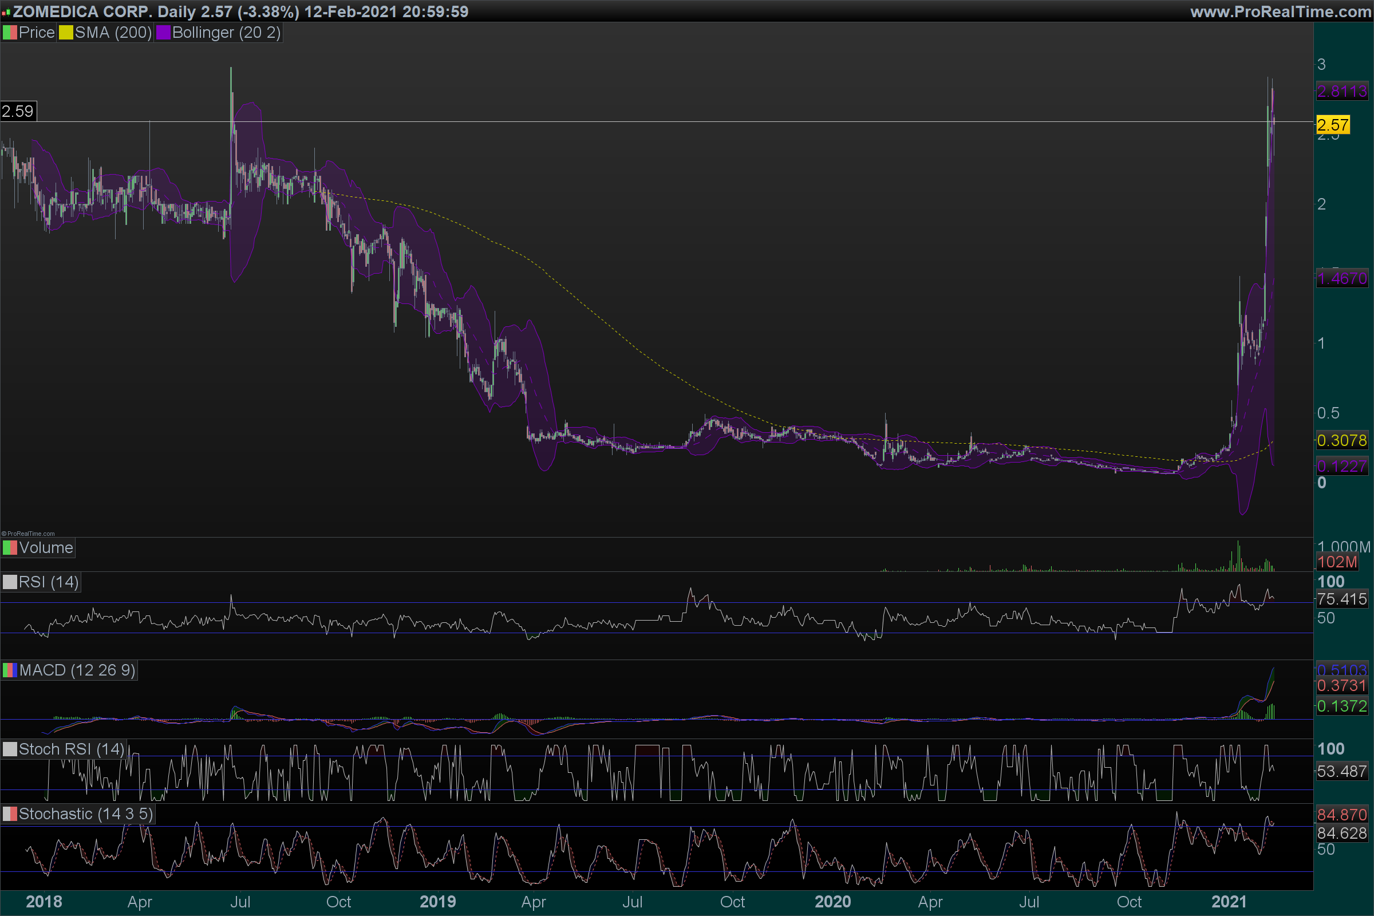
Task: Select the SMA (200) legend label
Action: click(113, 33)
